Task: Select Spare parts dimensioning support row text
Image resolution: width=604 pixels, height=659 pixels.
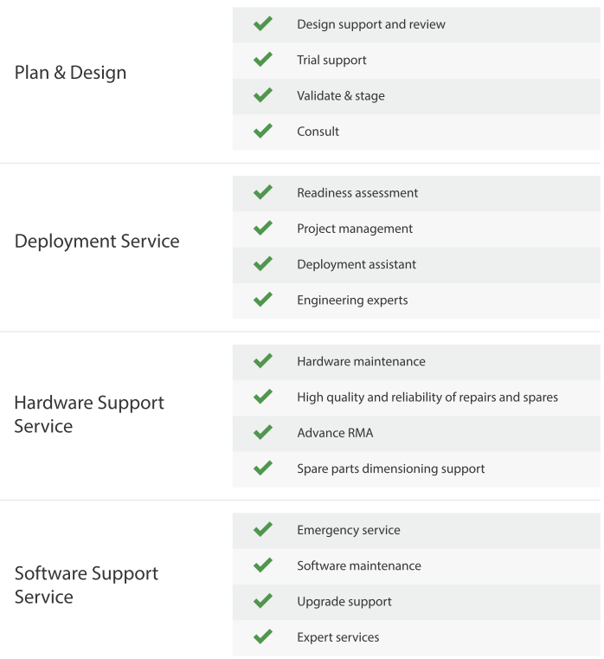Action: click(x=390, y=468)
